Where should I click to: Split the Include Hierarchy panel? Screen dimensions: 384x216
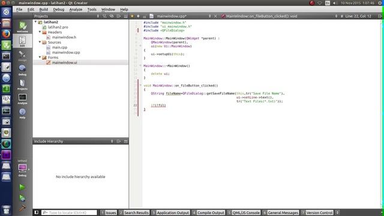point(119,142)
